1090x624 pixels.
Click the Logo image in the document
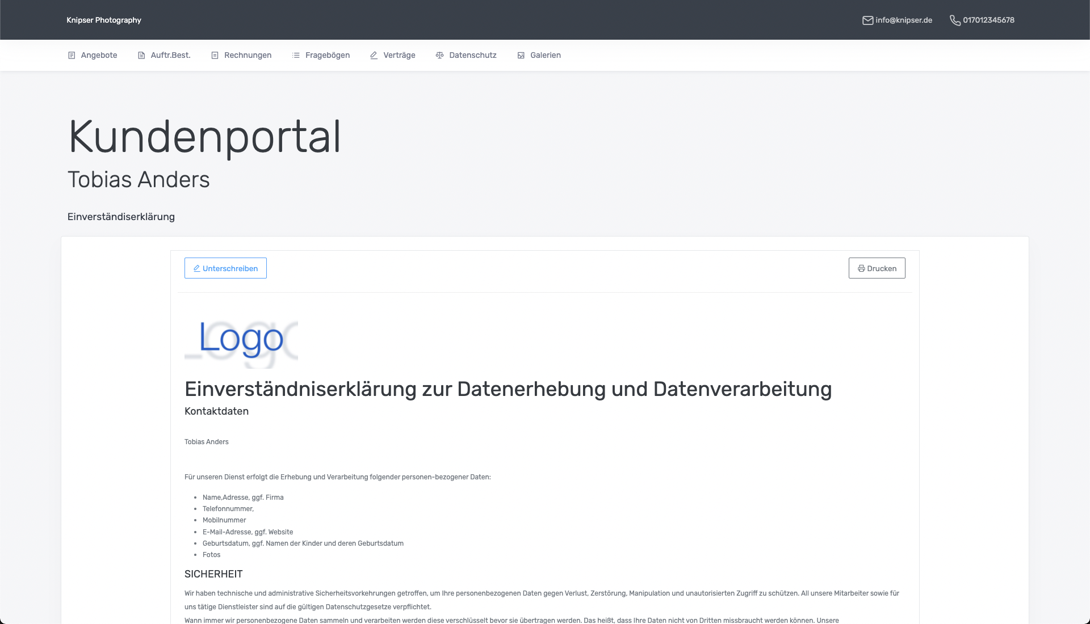click(241, 340)
